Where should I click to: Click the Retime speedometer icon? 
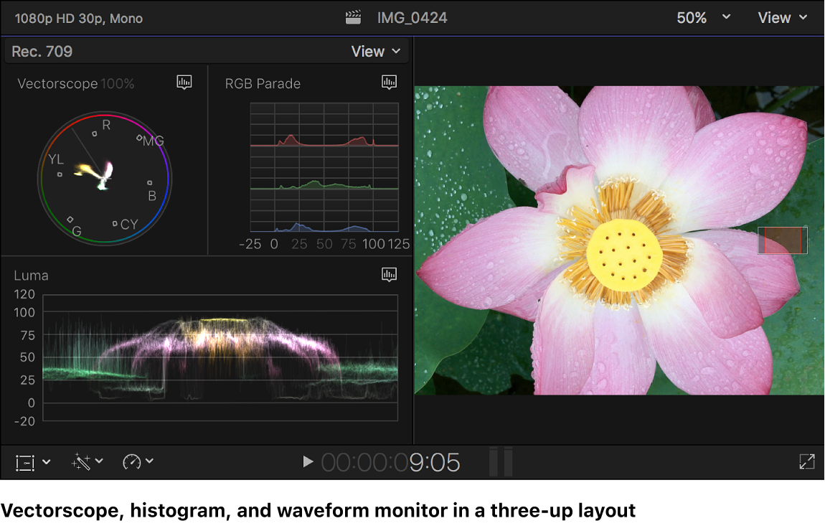click(132, 462)
